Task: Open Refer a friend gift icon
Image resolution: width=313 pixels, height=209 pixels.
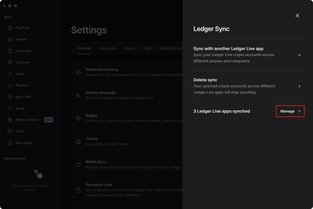Action: (x=10, y=120)
